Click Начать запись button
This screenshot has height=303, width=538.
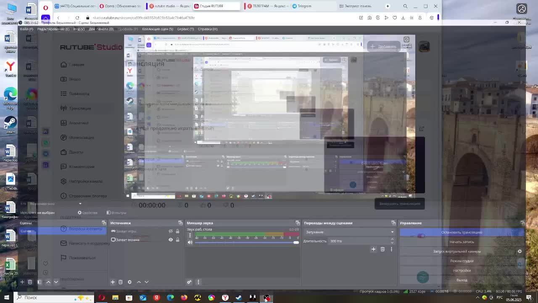click(x=462, y=242)
